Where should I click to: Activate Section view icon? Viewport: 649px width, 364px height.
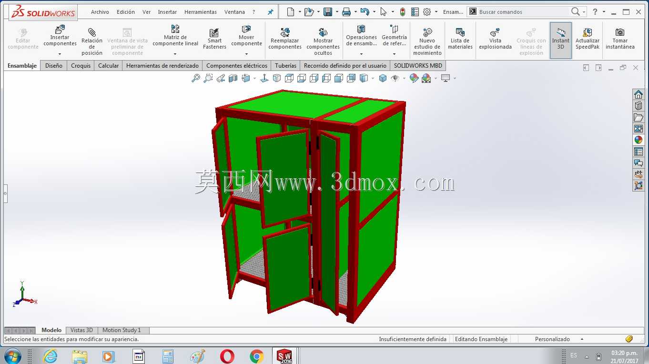(x=233, y=78)
